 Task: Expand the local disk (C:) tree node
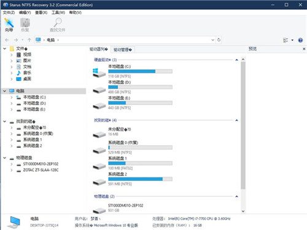tap(12, 98)
